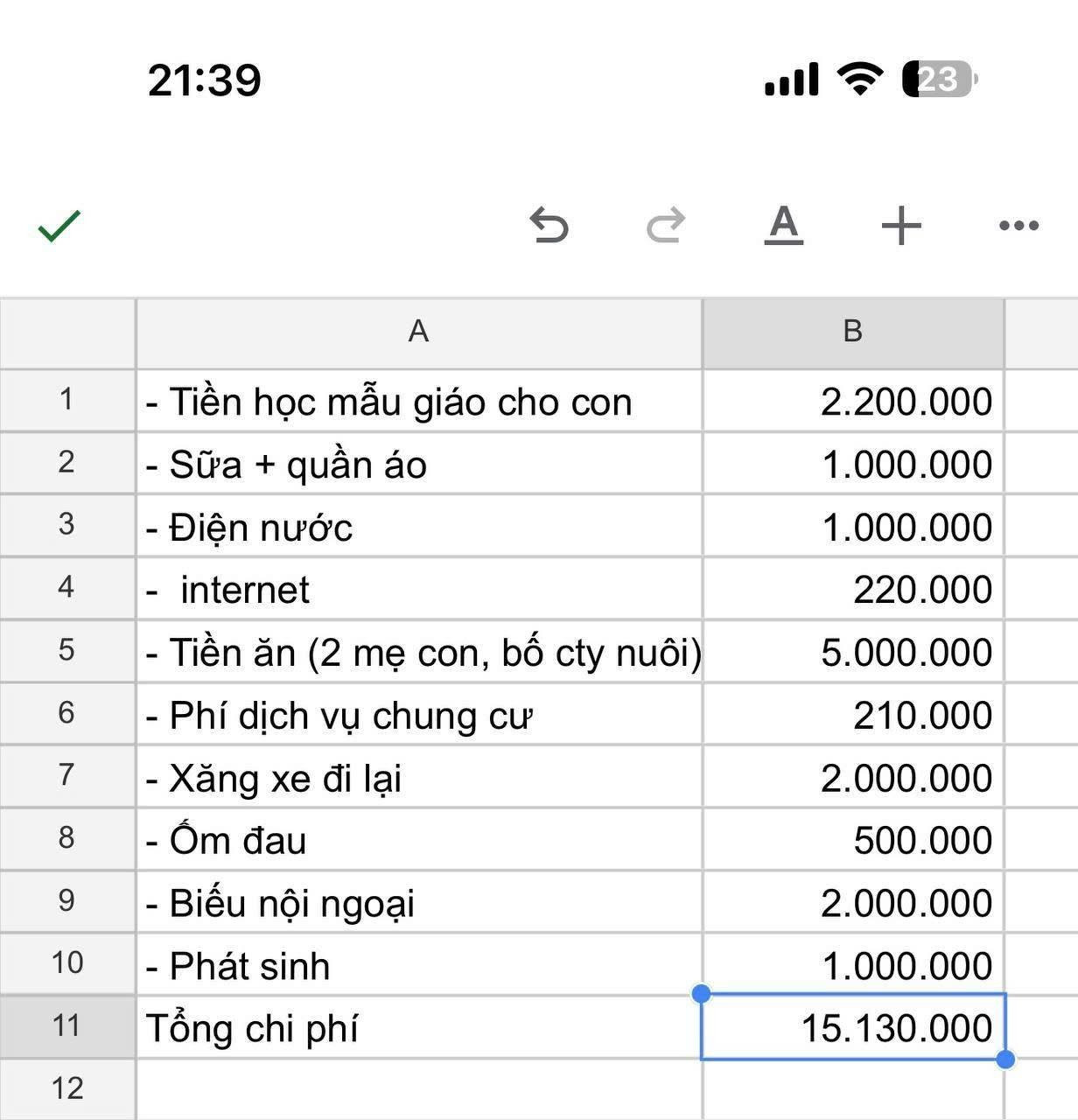1078x1120 pixels.
Task: Tap the total cell showing 15.130.000
Action: point(852,1027)
